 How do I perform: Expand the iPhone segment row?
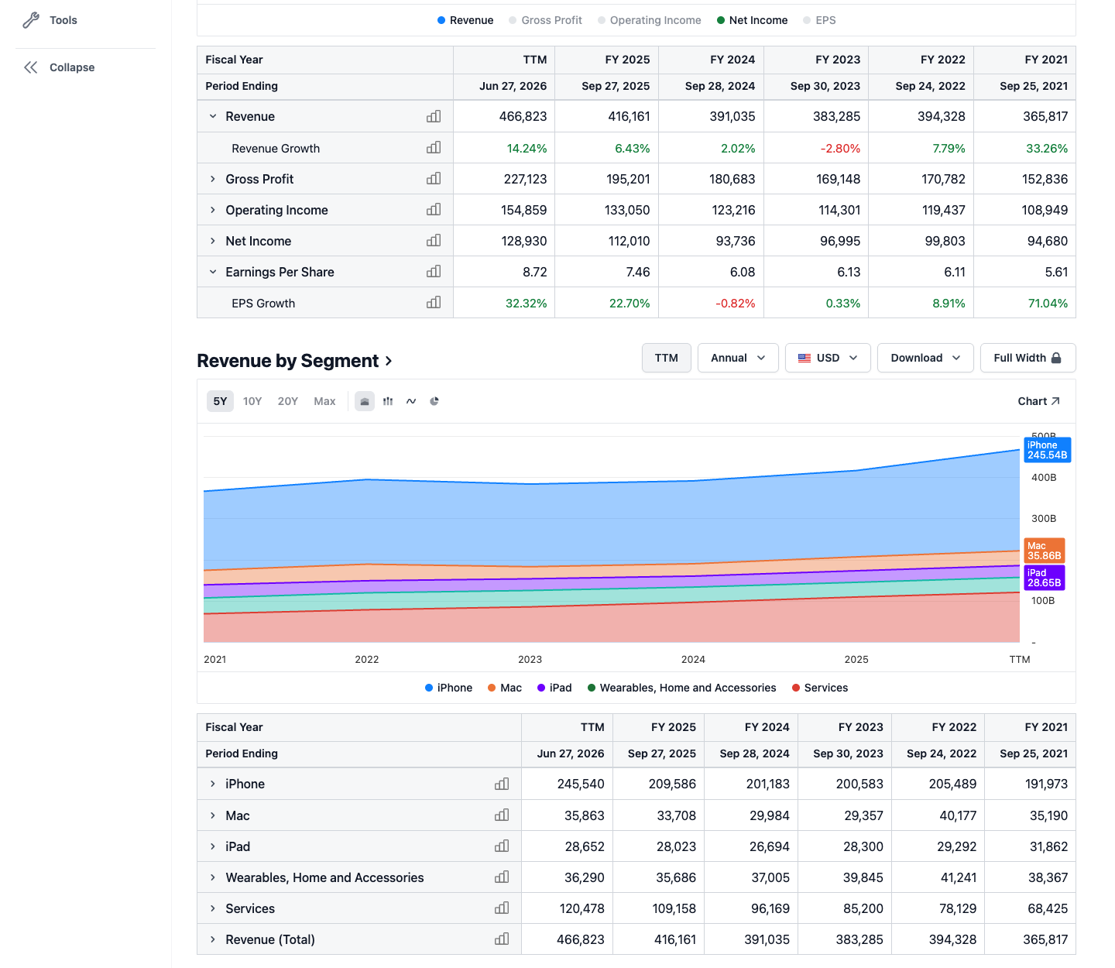coord(213,784)
